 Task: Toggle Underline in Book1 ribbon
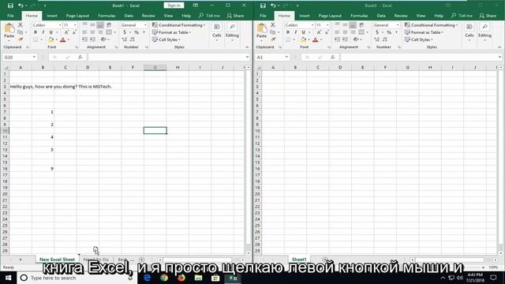pos(50,32)
